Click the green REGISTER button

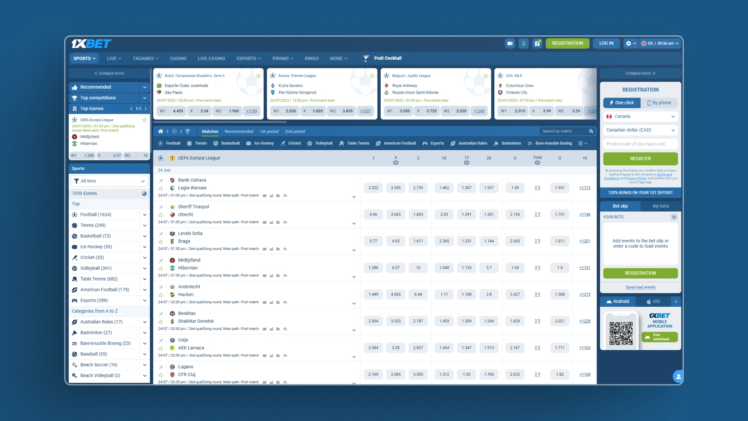pyautogui.click(x=640, y=159)
